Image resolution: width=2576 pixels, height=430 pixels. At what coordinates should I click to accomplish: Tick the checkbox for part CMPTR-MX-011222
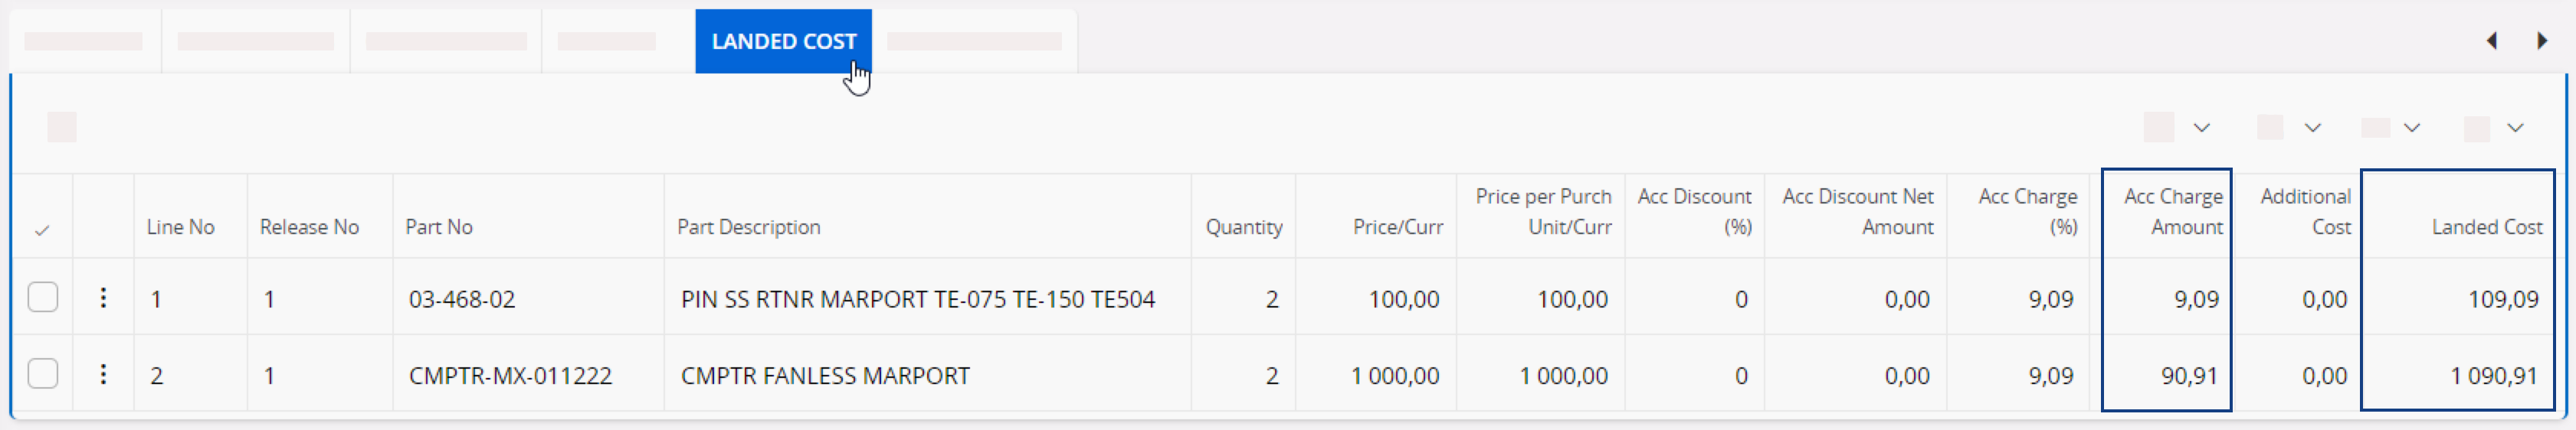43,374
